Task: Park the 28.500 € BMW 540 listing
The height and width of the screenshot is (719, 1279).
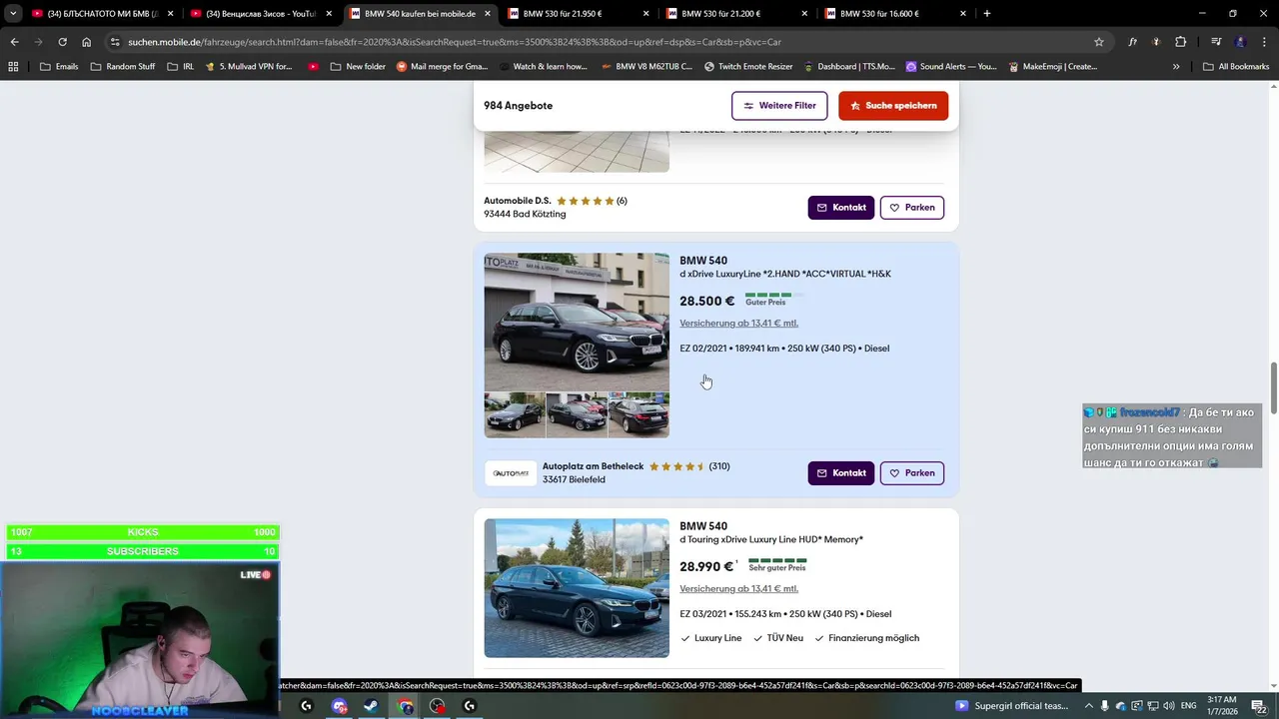Action: tap(912, 473)
